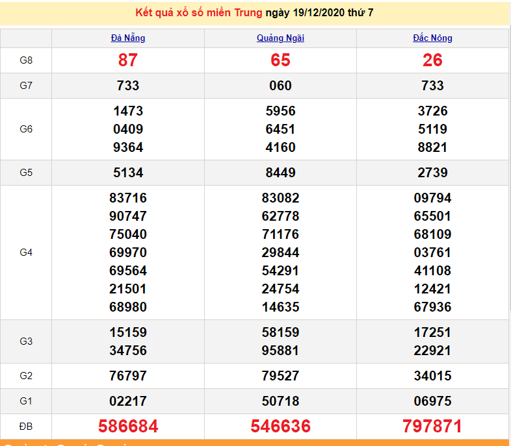511x446 pixels.
Task: Select Đắc Nông G2 number 34015
Action: pyautogui.click(x=432, y=376)
